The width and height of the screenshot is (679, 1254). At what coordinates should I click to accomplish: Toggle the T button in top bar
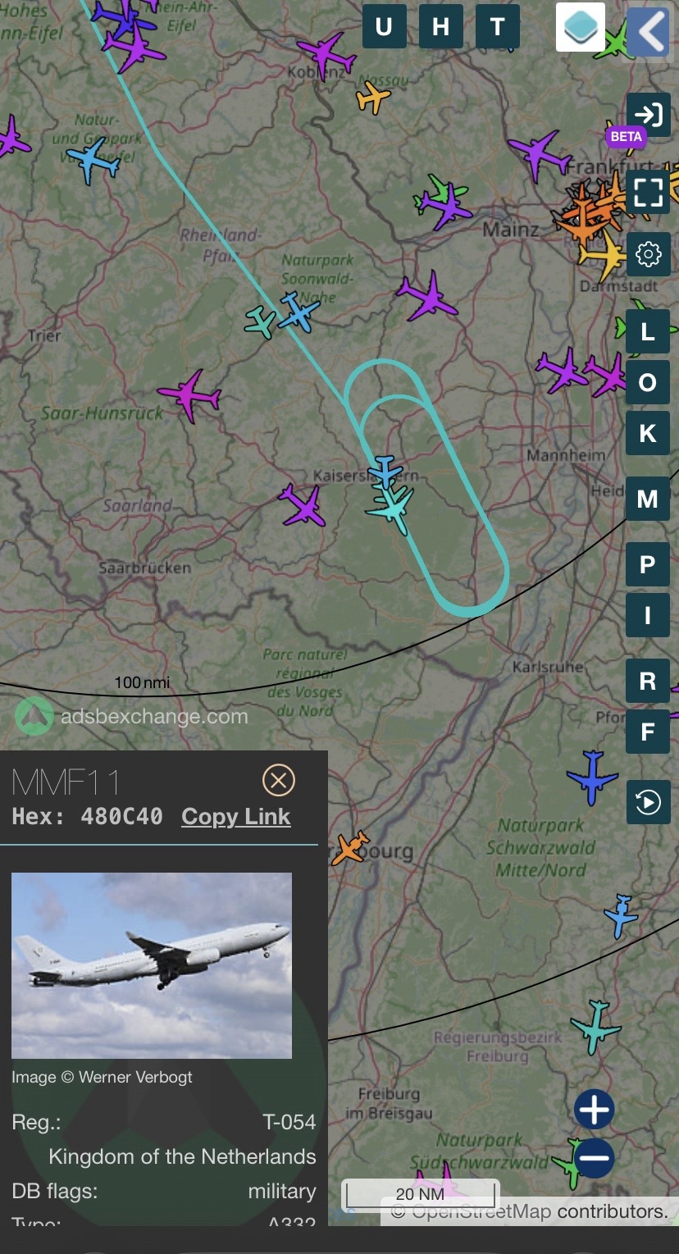pos(498,27)
